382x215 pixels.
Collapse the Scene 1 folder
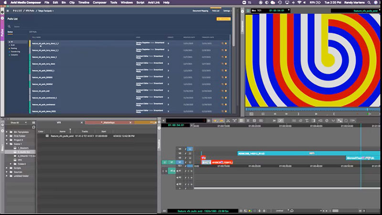click(x=7, y=143)
